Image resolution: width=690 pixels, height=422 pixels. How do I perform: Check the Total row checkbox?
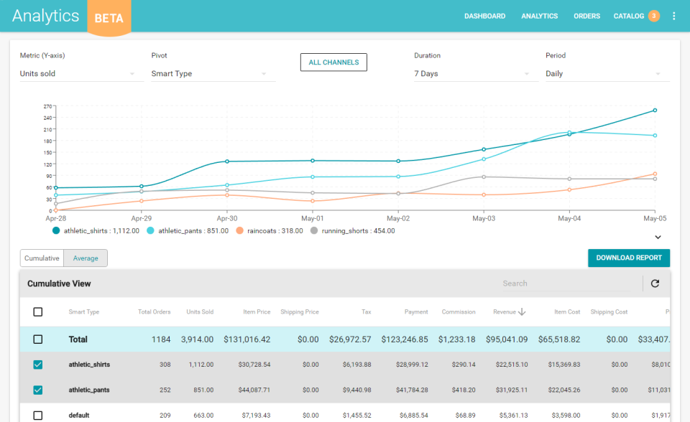[x=38, y=339]
